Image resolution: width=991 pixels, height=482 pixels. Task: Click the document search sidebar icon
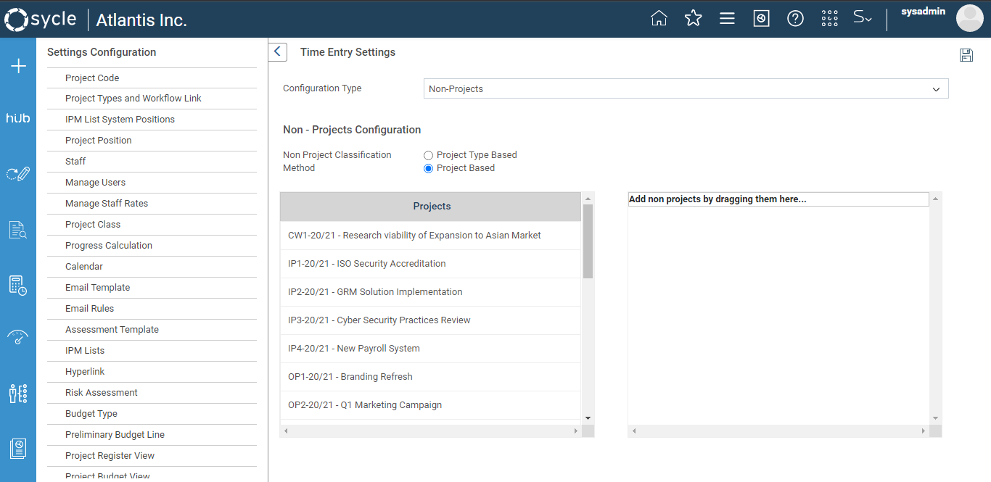coord(18,230)
